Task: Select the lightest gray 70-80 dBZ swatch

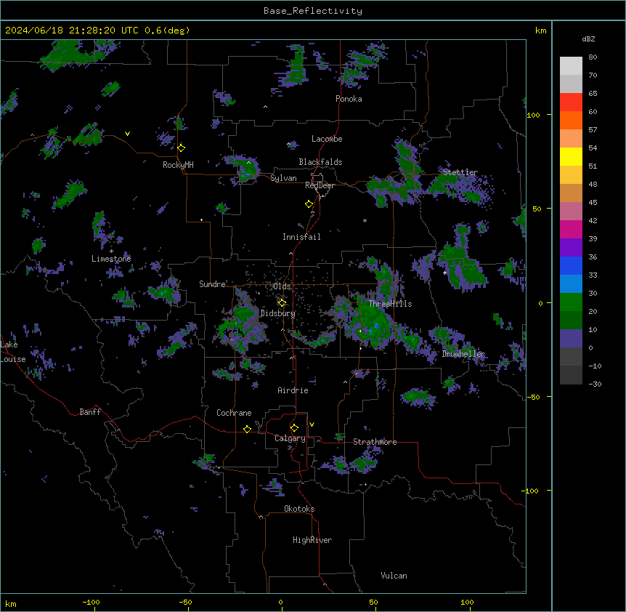Action: click(x=571, y=66)
